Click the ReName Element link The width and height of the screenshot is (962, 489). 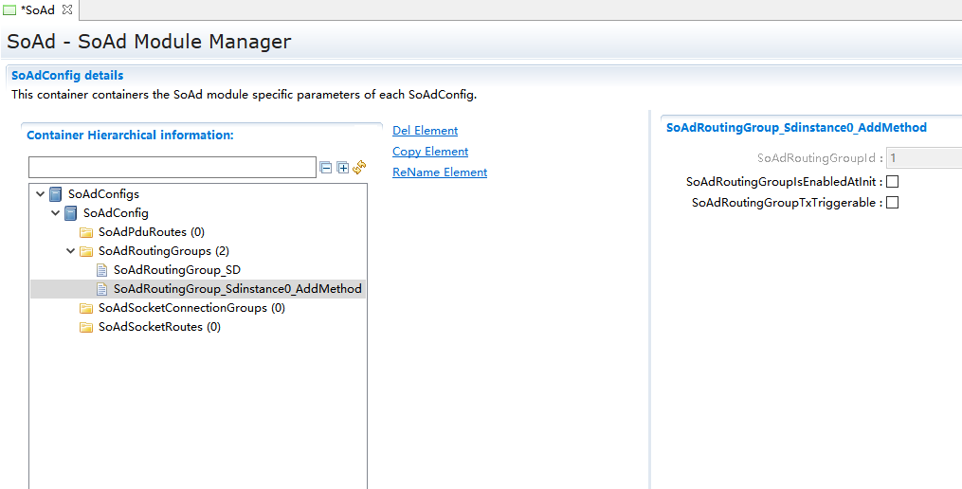tap(440, 172)
